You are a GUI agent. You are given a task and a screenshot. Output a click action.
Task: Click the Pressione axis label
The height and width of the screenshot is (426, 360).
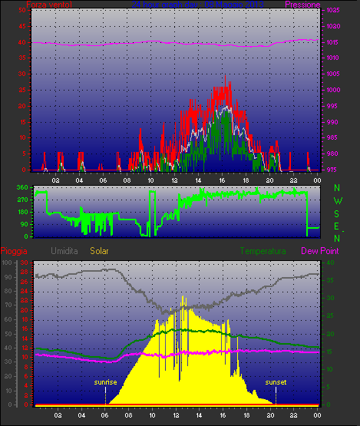click(x=302, y=5)
